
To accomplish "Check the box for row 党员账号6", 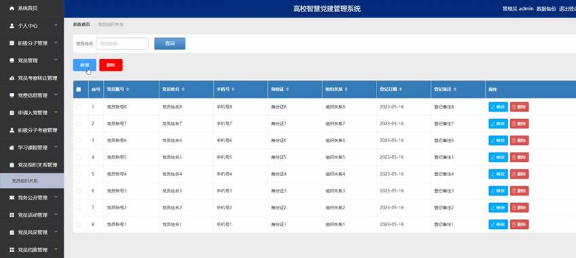I will click(79, 140).
